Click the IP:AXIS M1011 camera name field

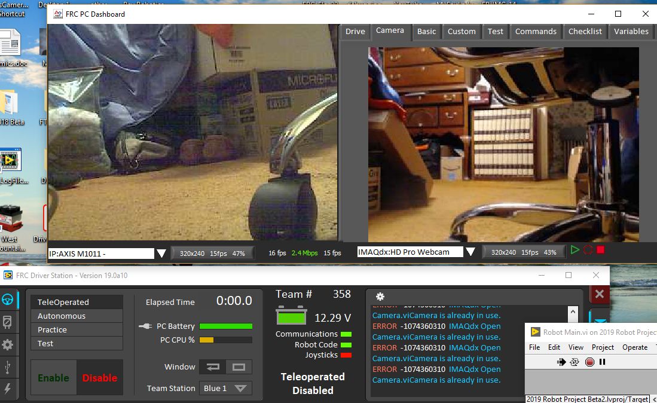point(102,254)
